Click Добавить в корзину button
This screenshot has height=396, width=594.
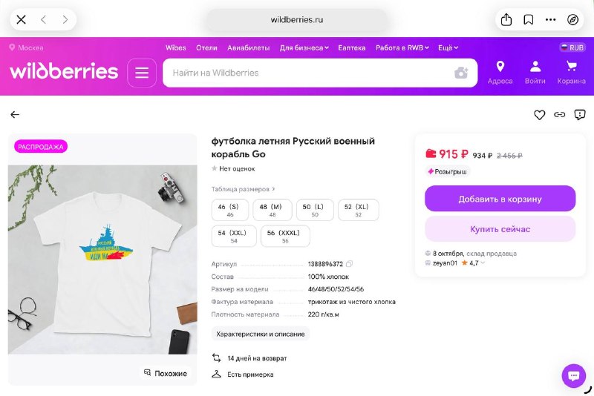click(x=500, y=199)
